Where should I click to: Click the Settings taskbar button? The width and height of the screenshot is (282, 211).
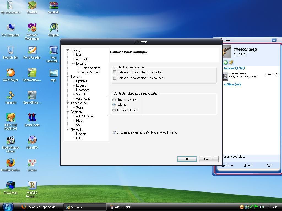tap(85, 207)
